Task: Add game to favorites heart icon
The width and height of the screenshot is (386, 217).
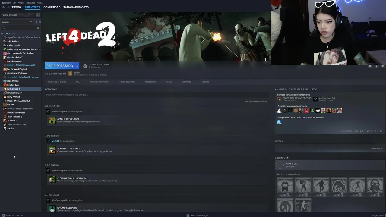Action: point(383,66)
